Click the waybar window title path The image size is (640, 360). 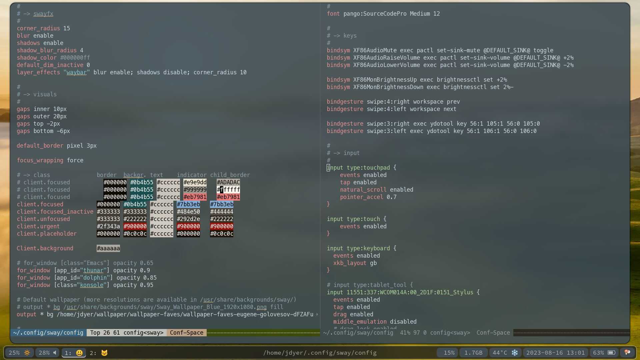pyautogui.click(x=320, y=353)
